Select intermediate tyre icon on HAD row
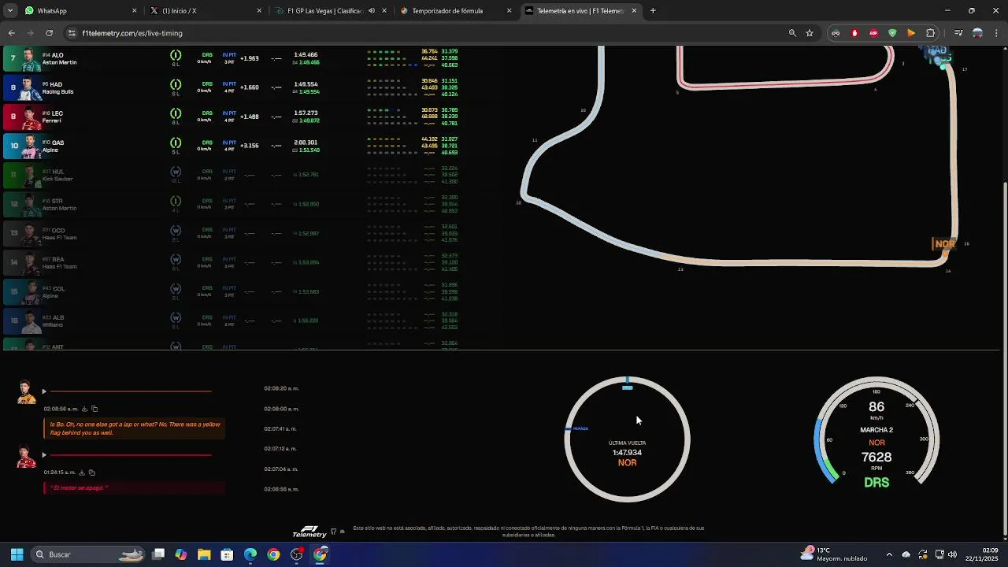This screenshot has height=567, width=1008. point(176,84)
